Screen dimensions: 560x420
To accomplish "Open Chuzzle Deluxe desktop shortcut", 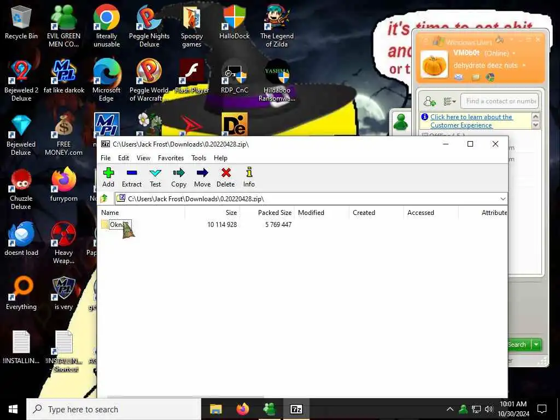I will point(21,189).
